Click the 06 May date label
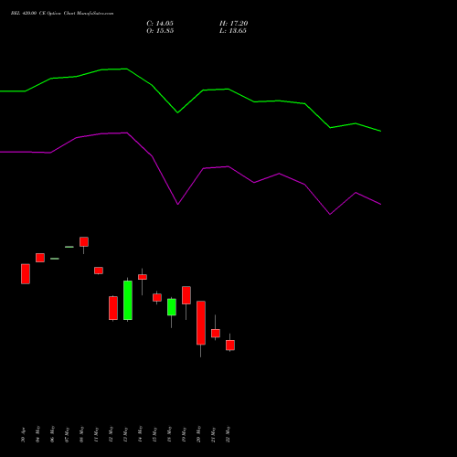Viewport: 457px width, 457px height. tap(52, 434)
